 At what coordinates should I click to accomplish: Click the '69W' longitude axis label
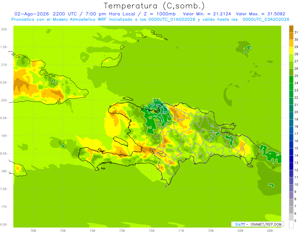240,231
